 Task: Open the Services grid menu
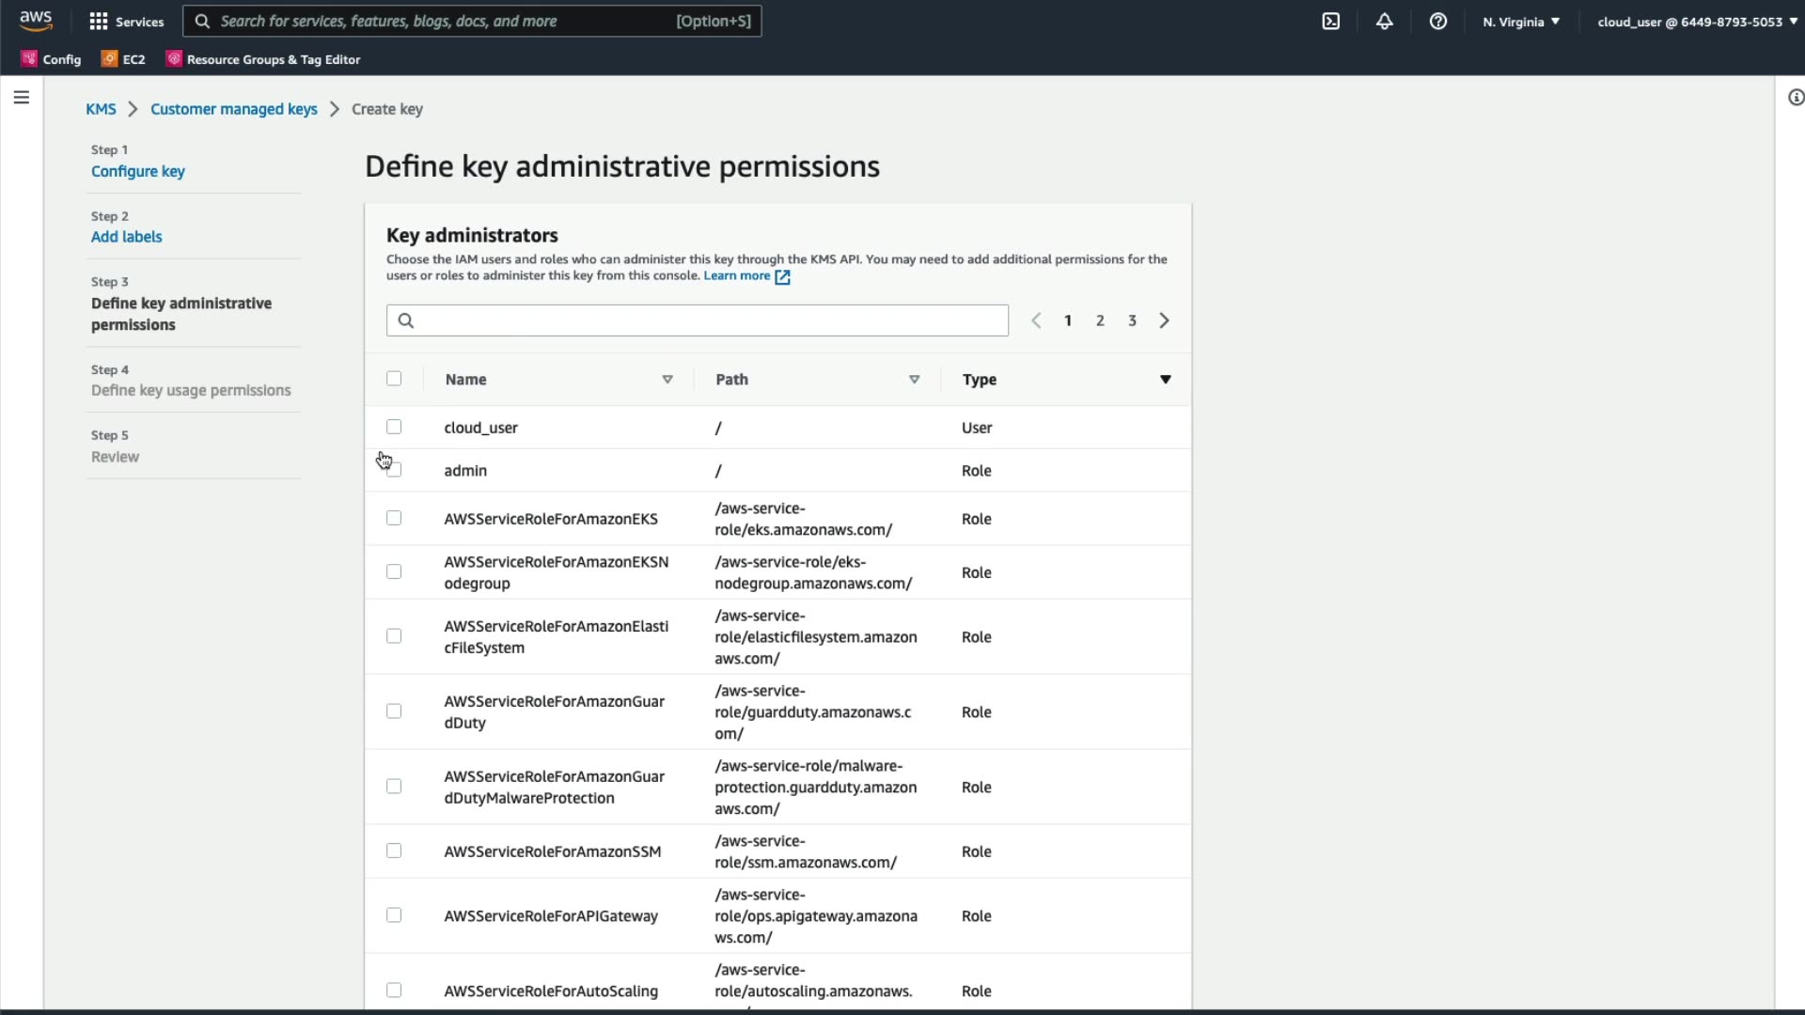(125, 22)
